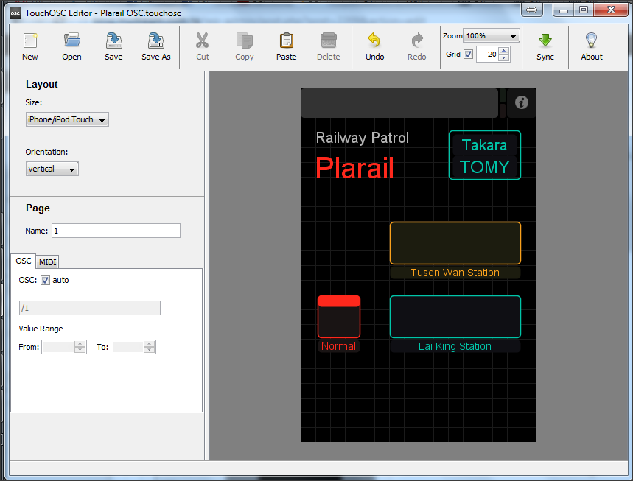Switch to the OSC tab
This screenshot has width=633, height=481.
[x=24, y=261]
